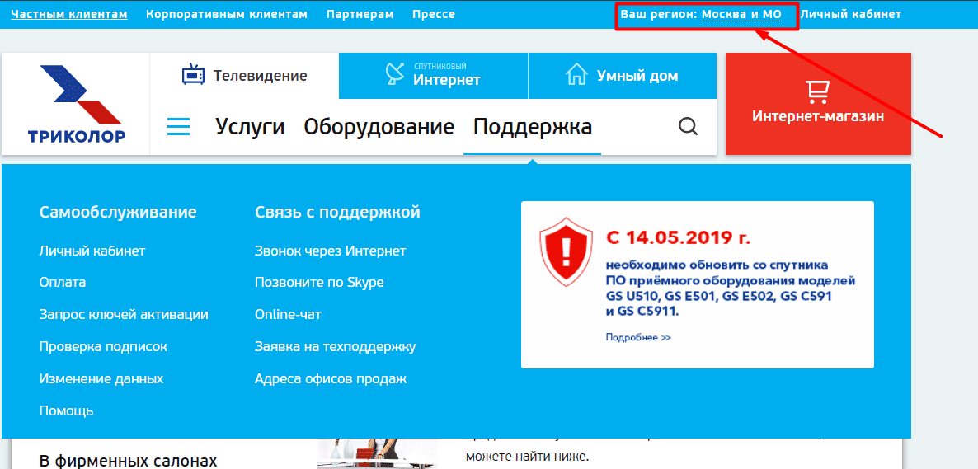Screen dimensions: 978x469
Task: Select the Поддержка menu
Action: pyautogui.click(x=533, y=127)
